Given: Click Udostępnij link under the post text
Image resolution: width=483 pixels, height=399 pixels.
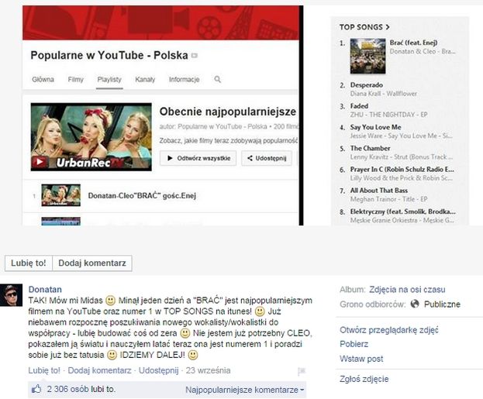Looking at the screenshot, I should (x=159, y=370).
